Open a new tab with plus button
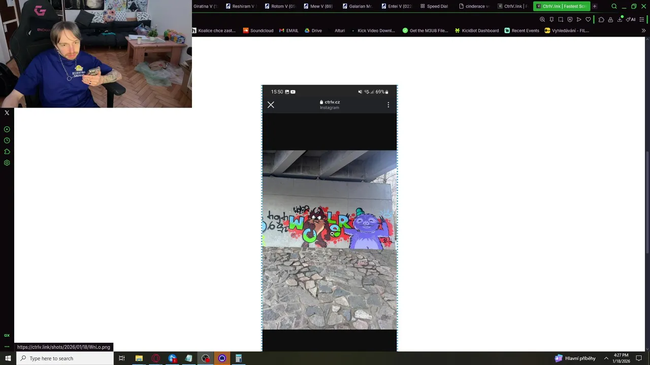The height and width of the screenshot is (365, 650). [x=595, y=6]
